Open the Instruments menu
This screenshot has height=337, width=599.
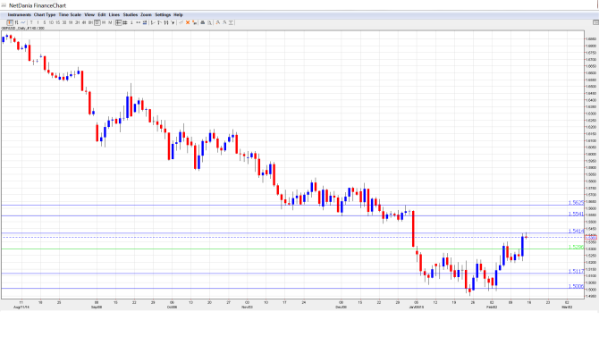(19, 14)
